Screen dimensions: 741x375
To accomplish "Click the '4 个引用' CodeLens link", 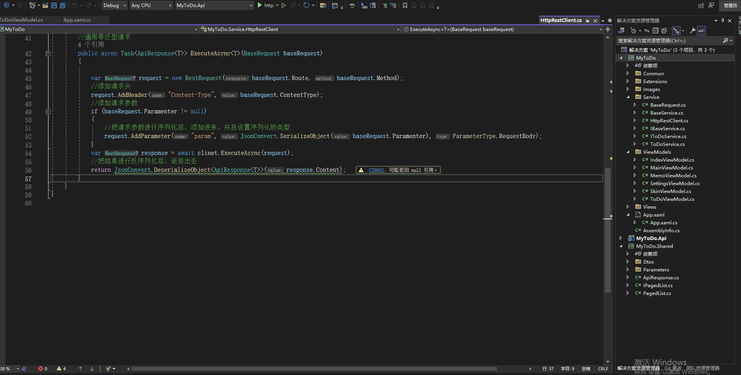I will point(91,45).
